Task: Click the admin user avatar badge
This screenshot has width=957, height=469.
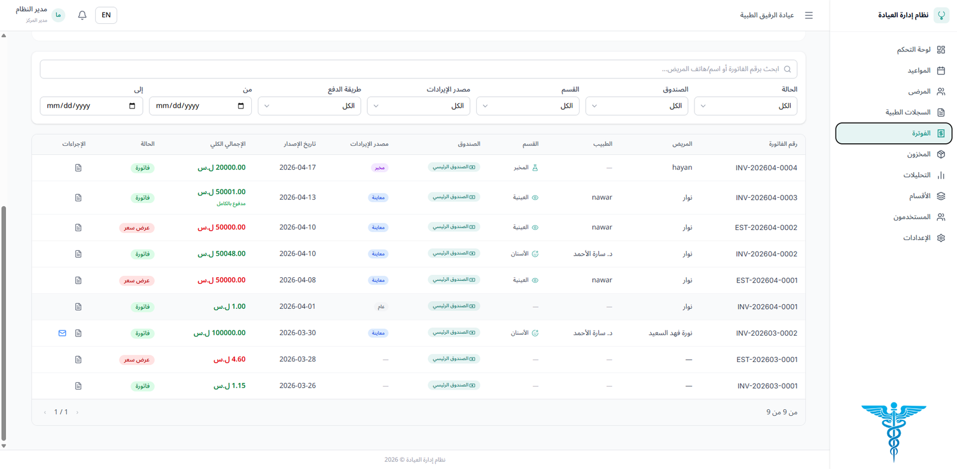Action: [x=58, y=15]
